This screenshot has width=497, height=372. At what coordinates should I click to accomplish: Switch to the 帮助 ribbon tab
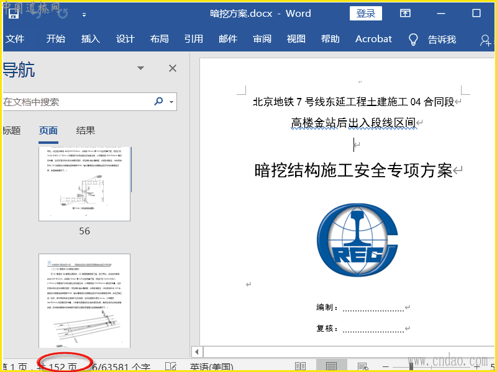pyautogui.click(x=331, y=39)
